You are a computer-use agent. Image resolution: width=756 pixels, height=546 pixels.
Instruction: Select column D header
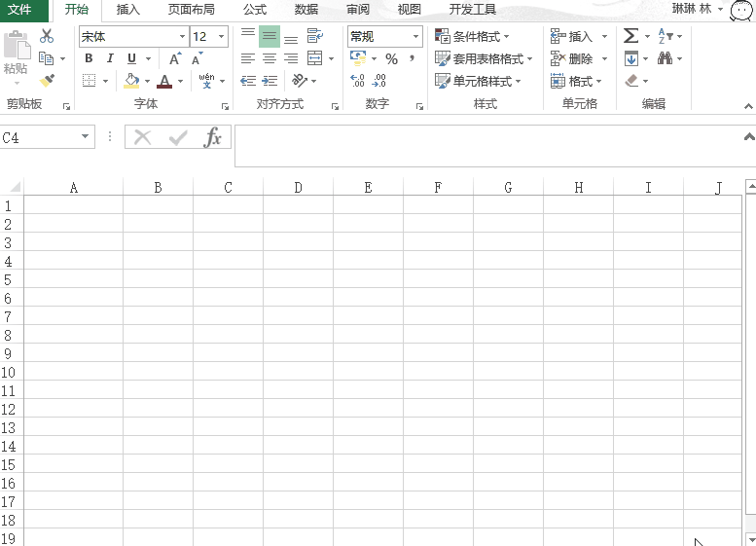298,187
